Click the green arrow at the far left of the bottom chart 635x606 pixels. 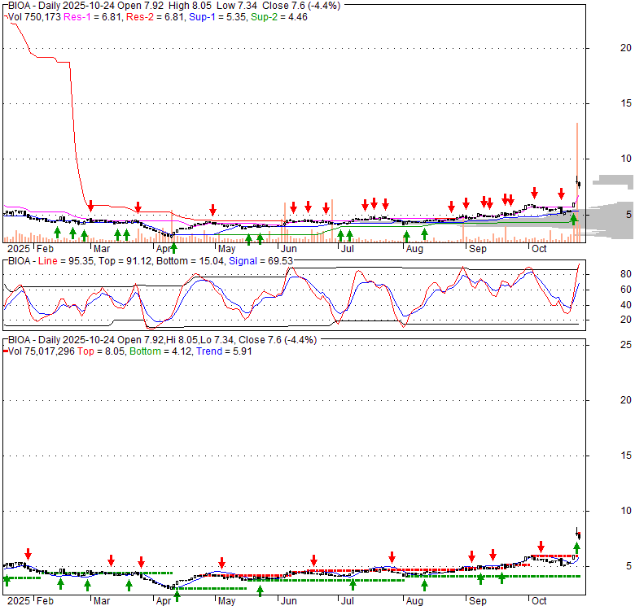[x=7, y=580]
